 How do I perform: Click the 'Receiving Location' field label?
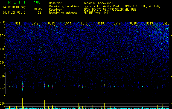64,6
